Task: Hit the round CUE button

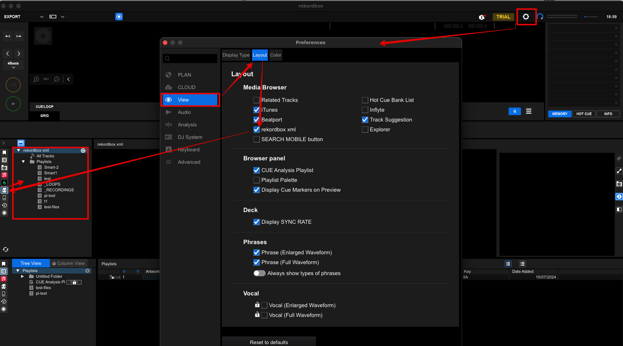Action: pos(13,85)
